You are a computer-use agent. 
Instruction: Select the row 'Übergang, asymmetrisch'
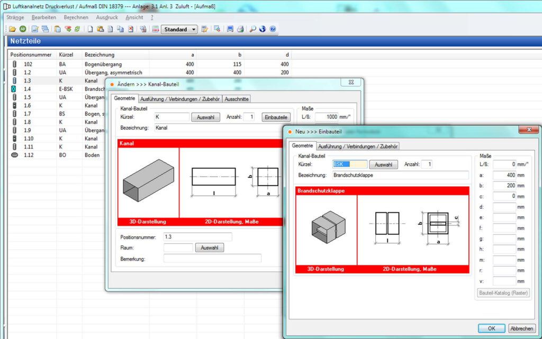click(x=150, y=72)
